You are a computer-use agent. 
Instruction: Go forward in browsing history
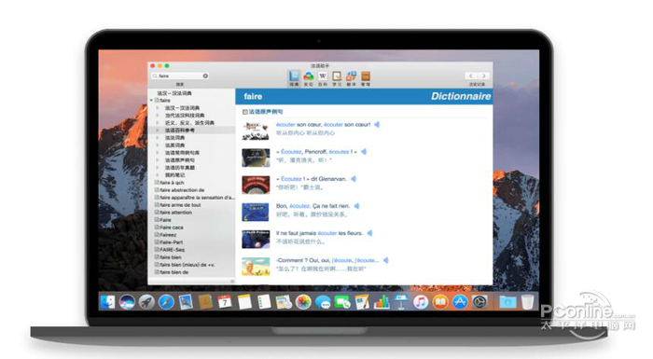click(x=483, y=76)
